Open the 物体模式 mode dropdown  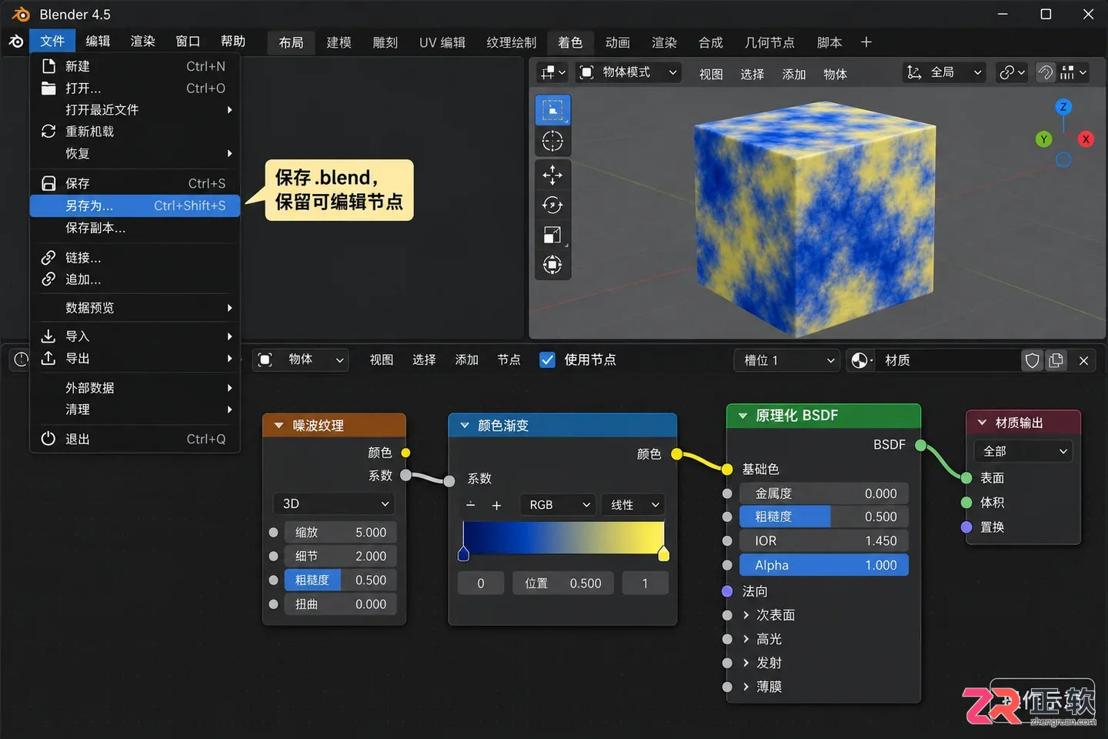[x=628, y=72]
